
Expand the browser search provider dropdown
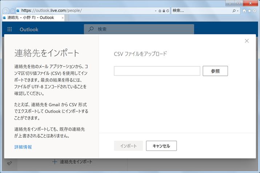(x=238, y=11)
